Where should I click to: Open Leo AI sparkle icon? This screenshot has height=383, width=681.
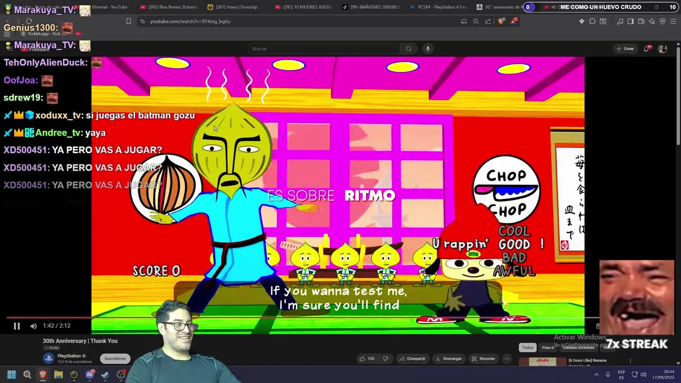[652, 21]
